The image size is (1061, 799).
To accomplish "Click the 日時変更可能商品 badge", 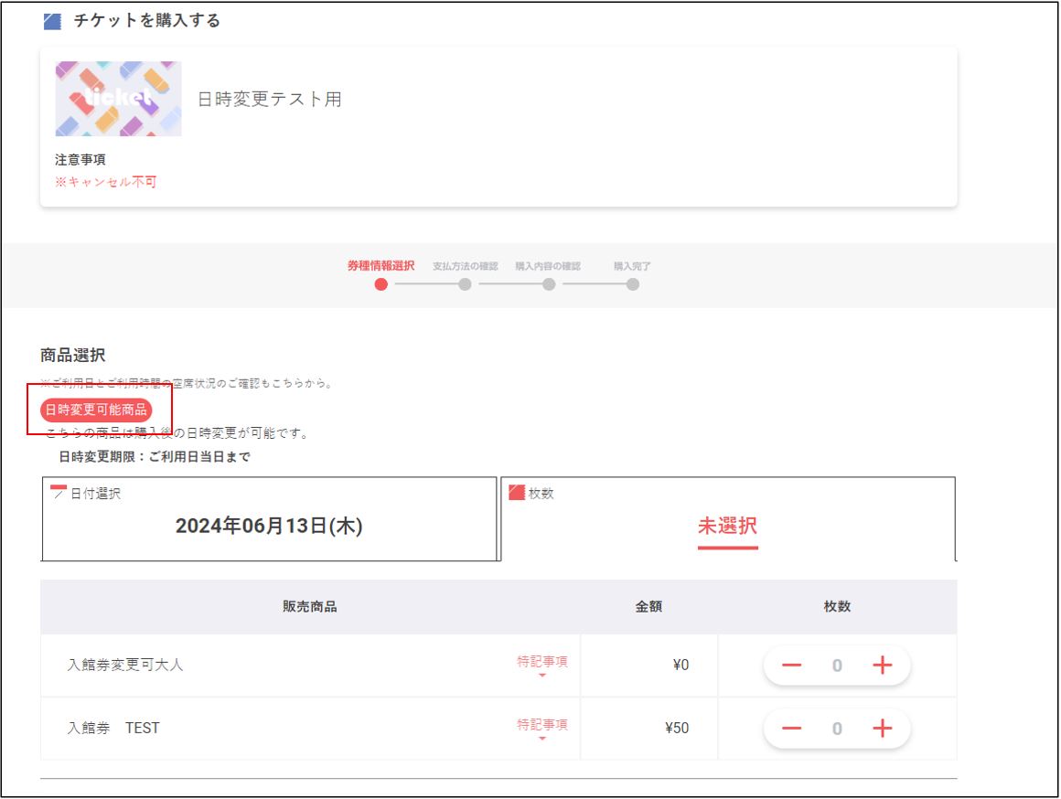I will pos(96,410).
